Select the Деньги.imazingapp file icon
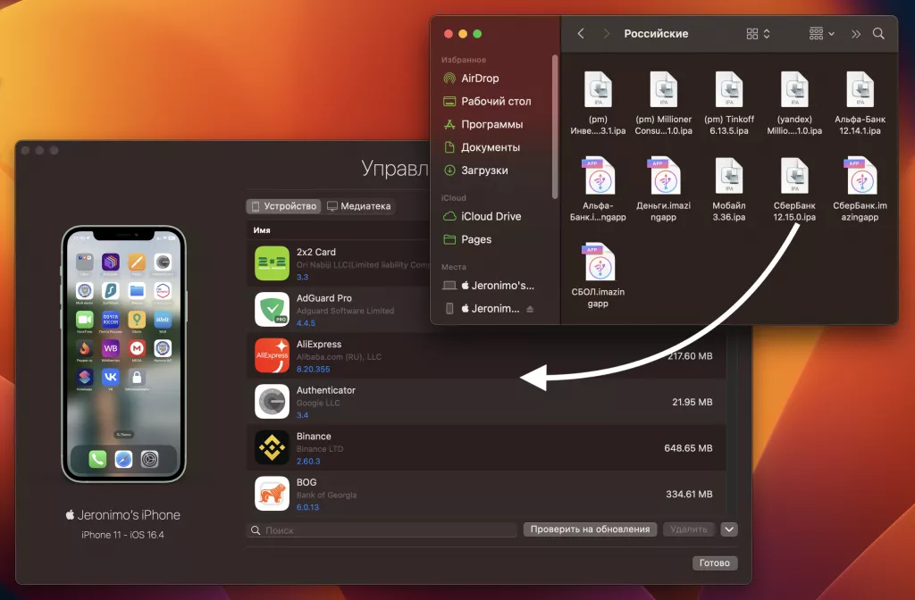Viewport: 915px width, 600px height. click(x=663, y=177)
